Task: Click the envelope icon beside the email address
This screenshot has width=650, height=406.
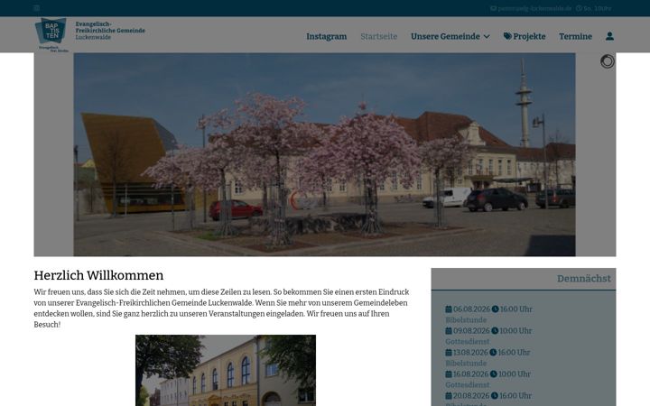Action: click(x=493, y=8)
